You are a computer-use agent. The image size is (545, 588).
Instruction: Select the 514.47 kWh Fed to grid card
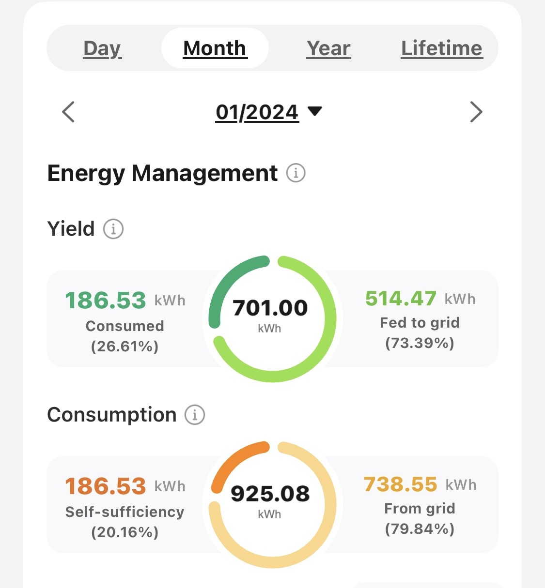(x=420, y=319)
